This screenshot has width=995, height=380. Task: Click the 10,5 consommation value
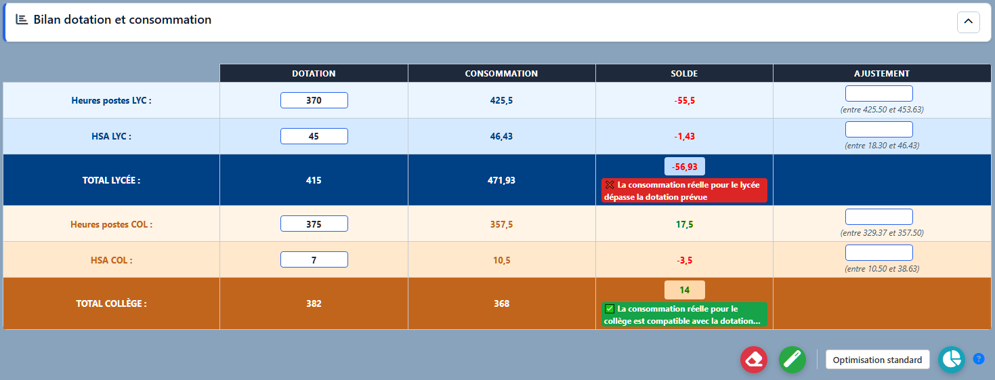(502, 260)
